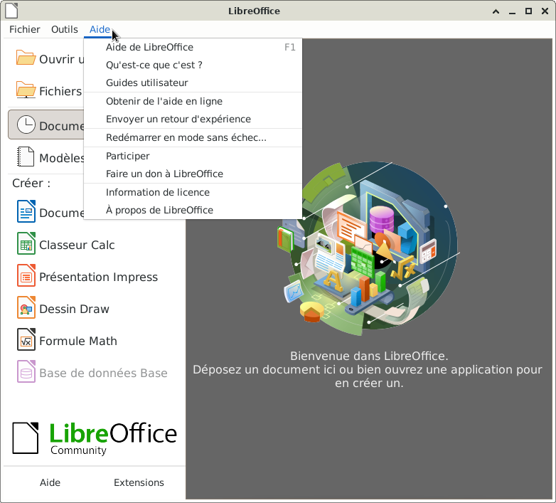Choose Faire un don à LibreOffice
Screen dimensions: 556x503
point(193,174)
